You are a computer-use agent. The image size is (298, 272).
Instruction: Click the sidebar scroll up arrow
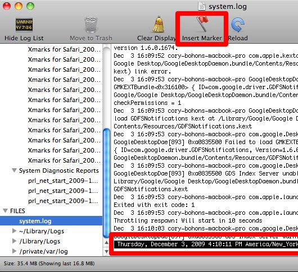click(x=107, y=242)
